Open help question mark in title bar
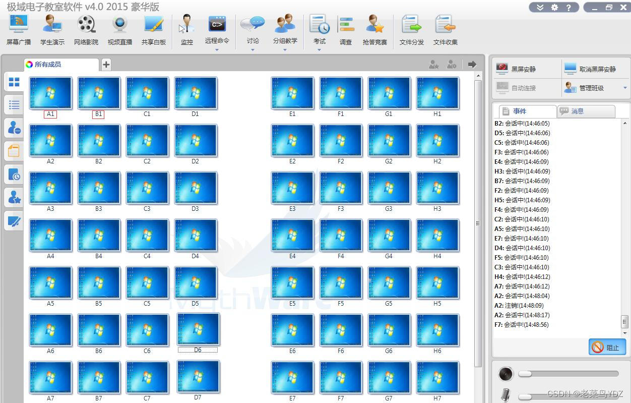 click(569, 7)
